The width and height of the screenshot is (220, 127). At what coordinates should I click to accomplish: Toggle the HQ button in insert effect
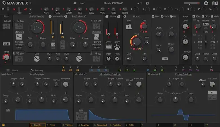pyautogui.click(x=165, y=59)
